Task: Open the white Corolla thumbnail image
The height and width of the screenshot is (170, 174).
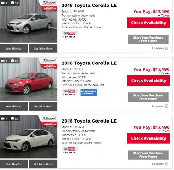Action: pyautogui.click(x=29, y=137)
